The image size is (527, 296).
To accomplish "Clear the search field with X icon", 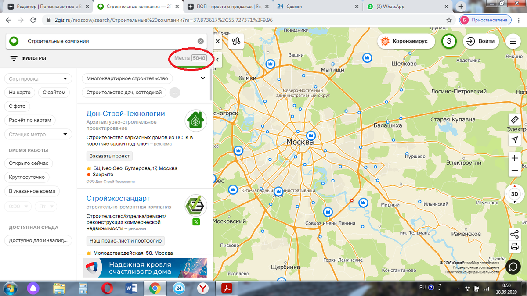I will [x=200, y=41].
